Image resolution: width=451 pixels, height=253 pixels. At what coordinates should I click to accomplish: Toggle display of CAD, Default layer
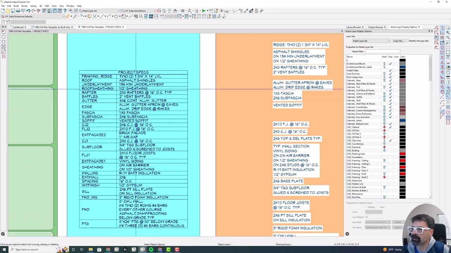tap(390, 127)
